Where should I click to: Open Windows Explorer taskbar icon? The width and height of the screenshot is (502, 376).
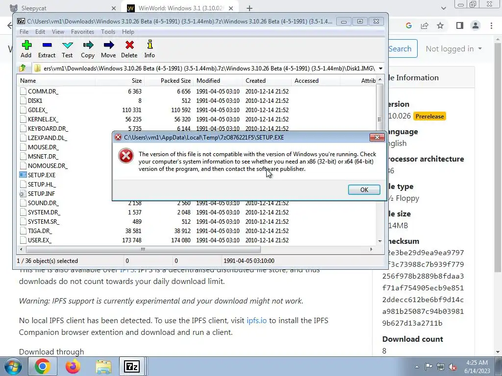click(103, 366)
